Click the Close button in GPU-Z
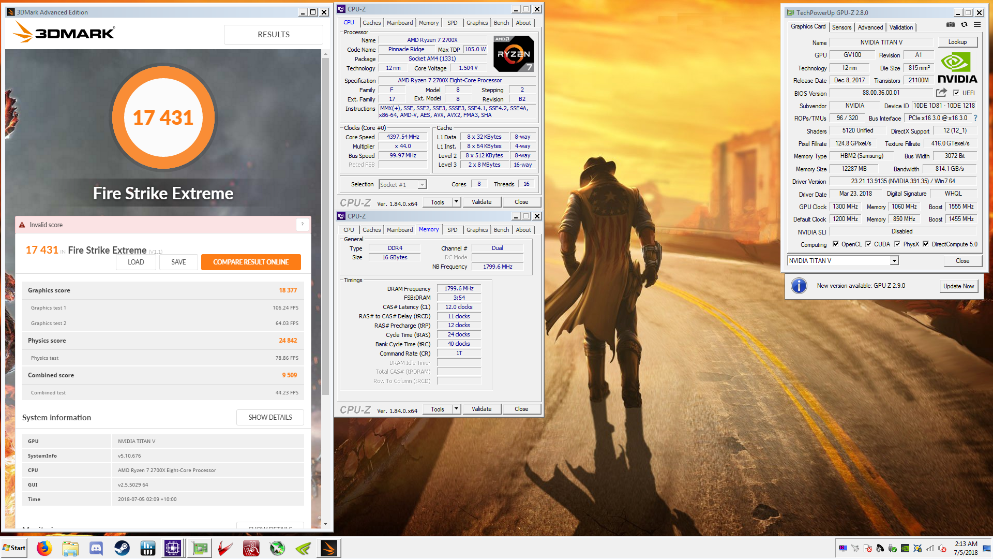Screen dimensions: 993x559 click(x=962, y=261)
